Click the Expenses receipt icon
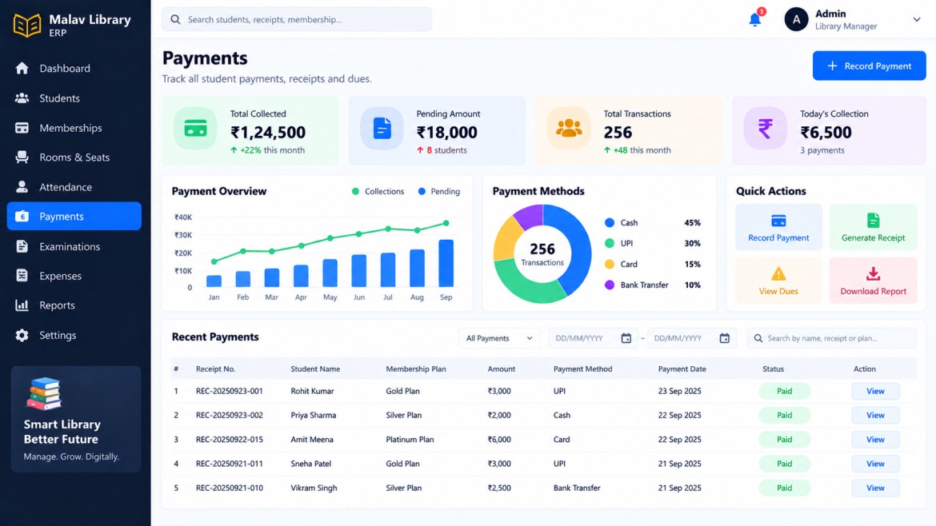The image size is (936, 526). [x=22, y=276]
